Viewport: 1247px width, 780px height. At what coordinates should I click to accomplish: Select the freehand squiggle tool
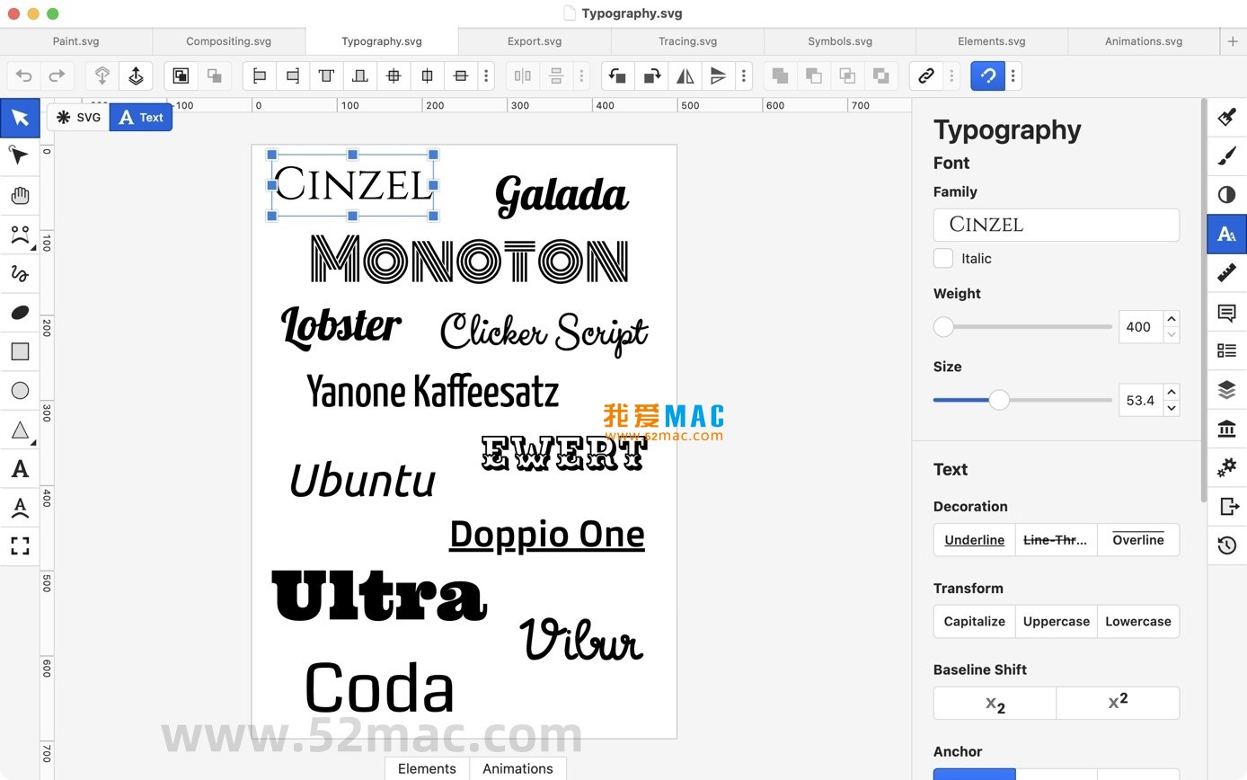point(20,273)
